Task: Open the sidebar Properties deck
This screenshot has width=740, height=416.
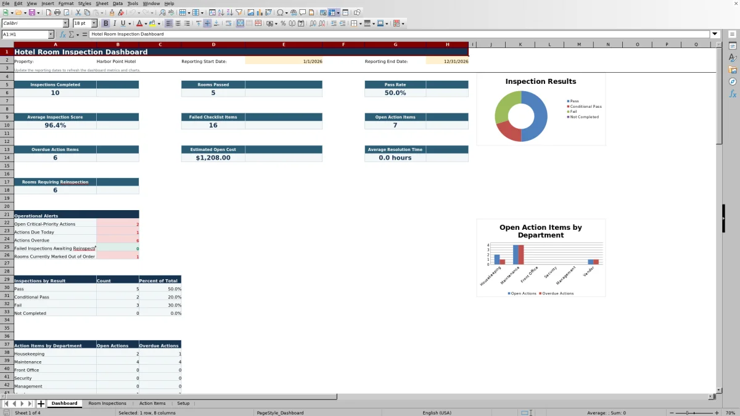Action: [x=733, y=46]
